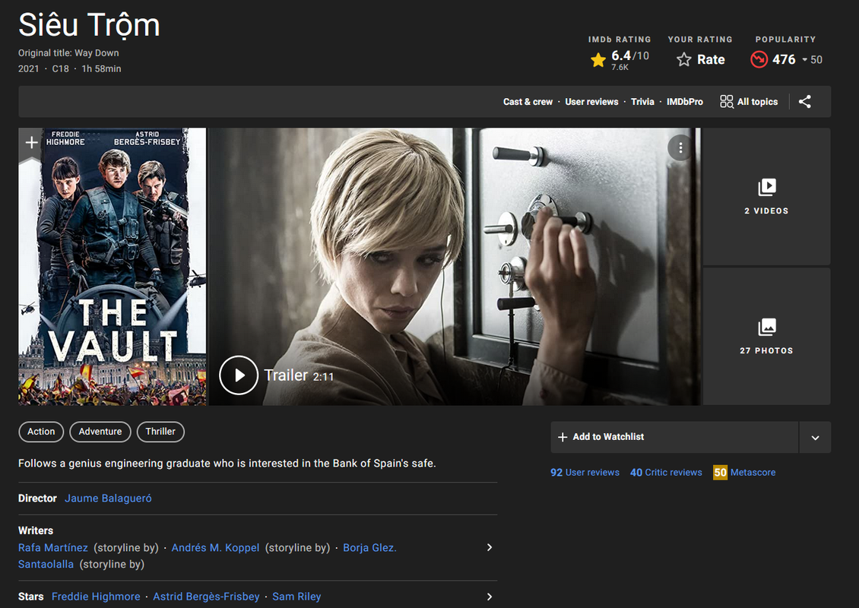Open Astrid Bergès-Frisbey's actor page
Viewport: 859px width, 608px height.
[x=206, y=597]
